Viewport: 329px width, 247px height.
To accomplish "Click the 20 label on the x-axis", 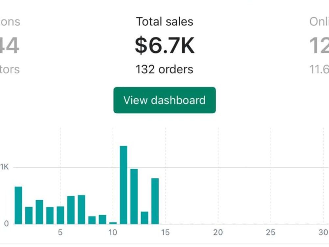I will [x=218, y=233].
